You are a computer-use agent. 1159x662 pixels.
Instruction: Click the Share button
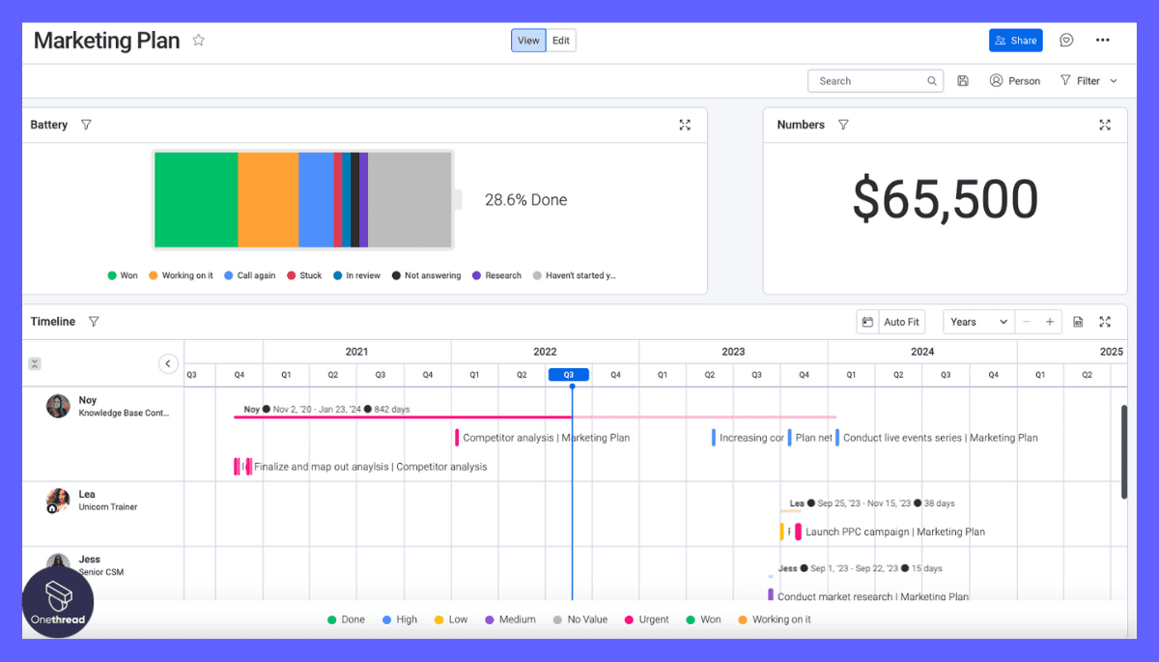[1015, 40]
